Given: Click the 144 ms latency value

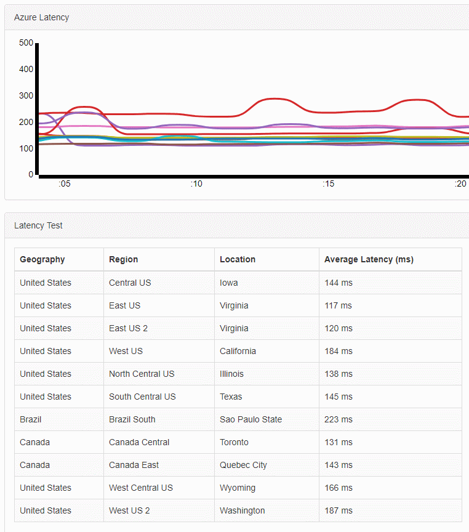Looking at the screenshot, I should (x=339, y=283).
